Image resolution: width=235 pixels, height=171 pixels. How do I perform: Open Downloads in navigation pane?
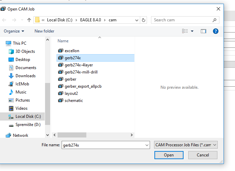pos(22,76)
